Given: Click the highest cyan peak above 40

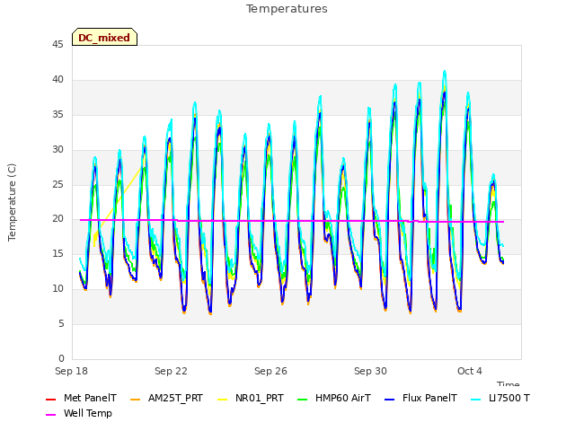Looking at the screenshot, I should click(x=445, y=72).
